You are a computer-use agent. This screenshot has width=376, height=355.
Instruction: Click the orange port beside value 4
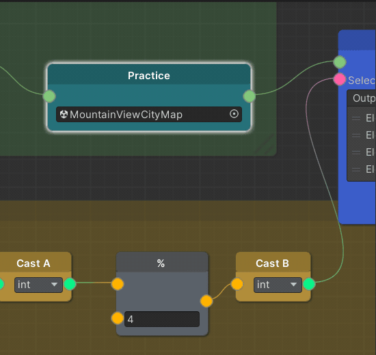click(x=118, y=318)
